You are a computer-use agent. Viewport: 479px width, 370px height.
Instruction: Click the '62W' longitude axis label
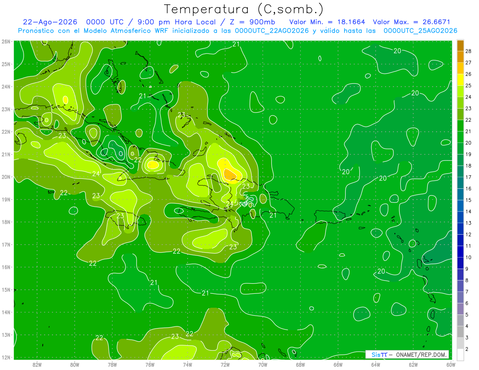tap(413, 364)
